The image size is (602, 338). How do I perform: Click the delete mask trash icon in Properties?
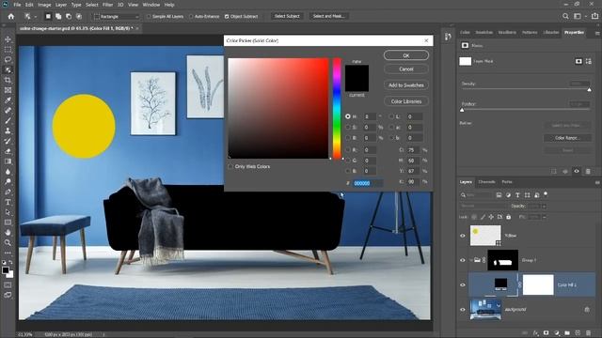[588, 171]
